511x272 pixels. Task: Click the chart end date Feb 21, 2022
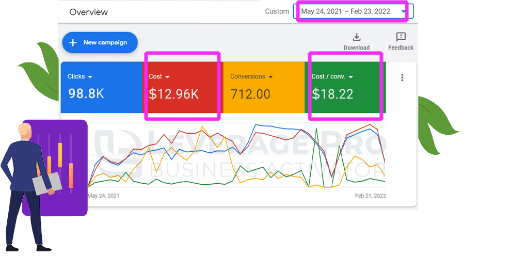pyautogui.click(x=371, y=196)
